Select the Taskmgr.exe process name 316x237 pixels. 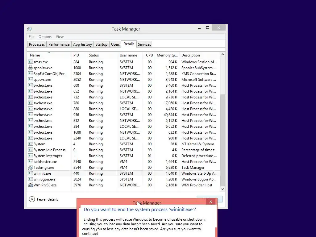click(x=44, y=168)
